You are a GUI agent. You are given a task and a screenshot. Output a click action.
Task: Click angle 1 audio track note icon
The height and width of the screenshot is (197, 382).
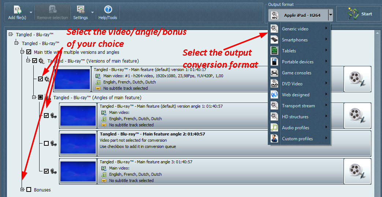point(104,119)
